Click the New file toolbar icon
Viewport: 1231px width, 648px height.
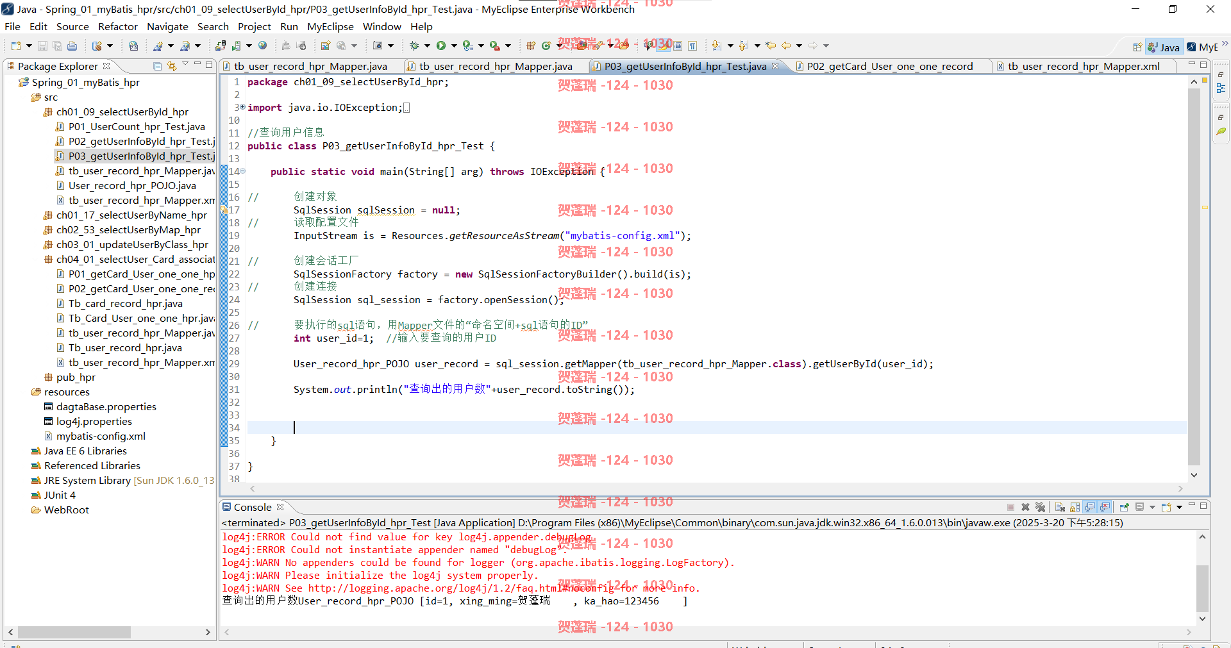(16, 46)
